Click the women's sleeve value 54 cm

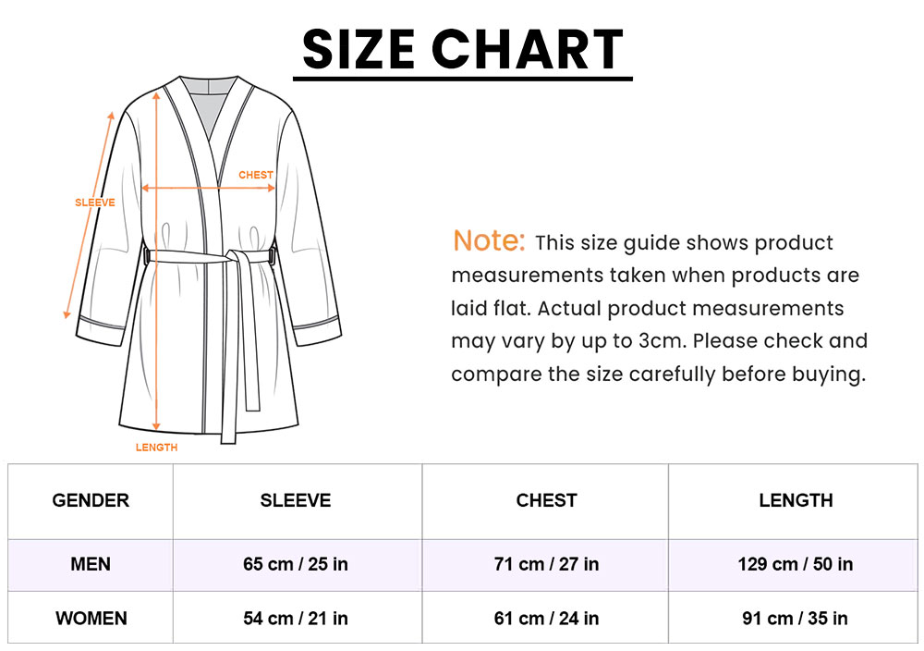(x=296, y=618)
